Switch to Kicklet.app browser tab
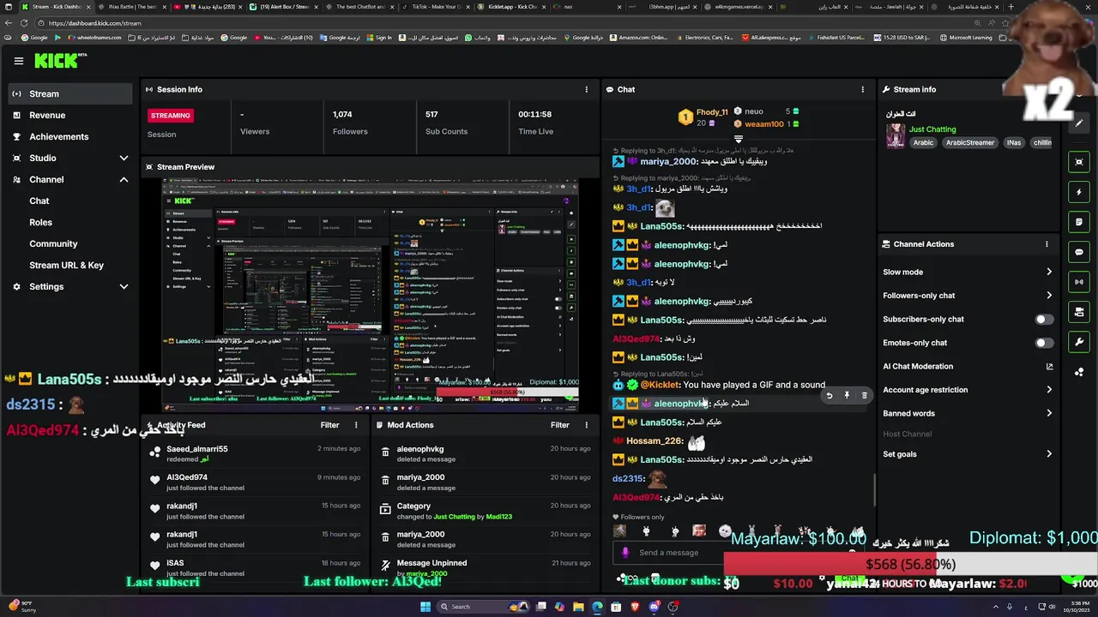Viewport: 1098px width, 617px height. click(x=512, y=7)
